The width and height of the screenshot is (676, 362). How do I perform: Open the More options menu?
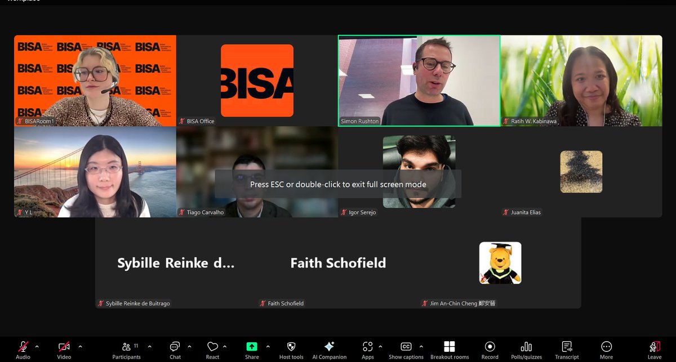(606, 349)
